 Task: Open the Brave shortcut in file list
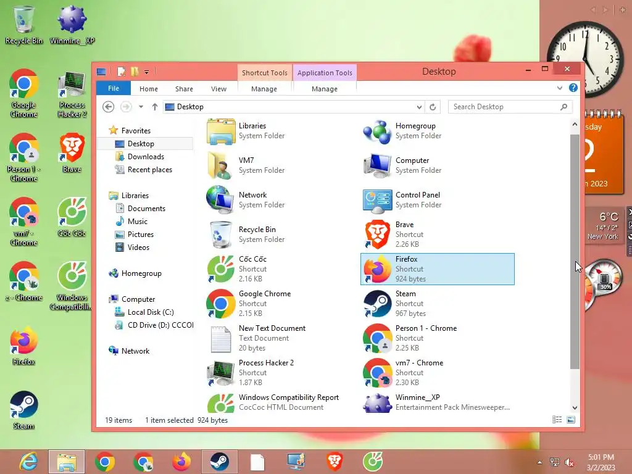click(x=438, y=234)
